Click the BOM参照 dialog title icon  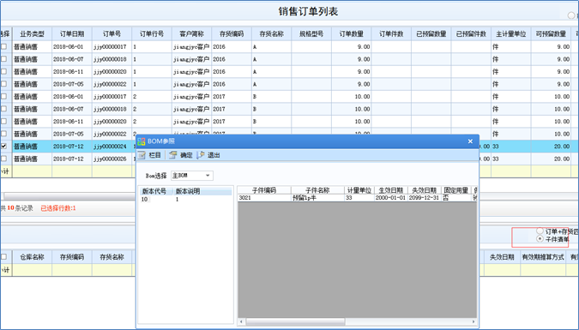click(x=142, y=141)
